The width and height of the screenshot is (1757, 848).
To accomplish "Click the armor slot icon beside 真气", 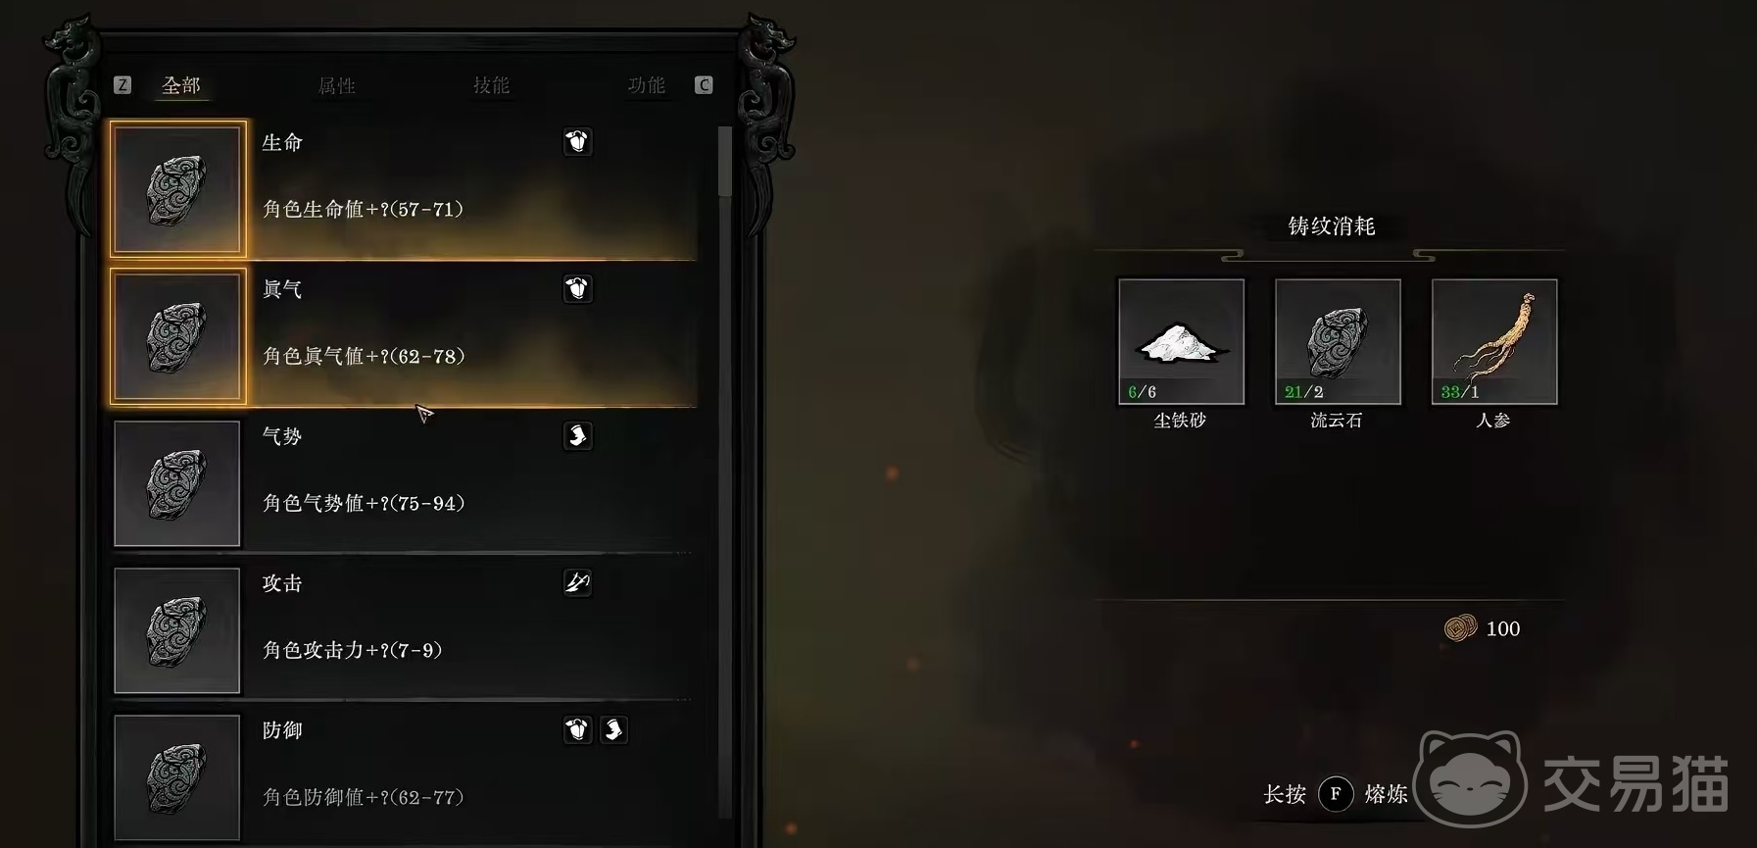I will pos(577,289).
